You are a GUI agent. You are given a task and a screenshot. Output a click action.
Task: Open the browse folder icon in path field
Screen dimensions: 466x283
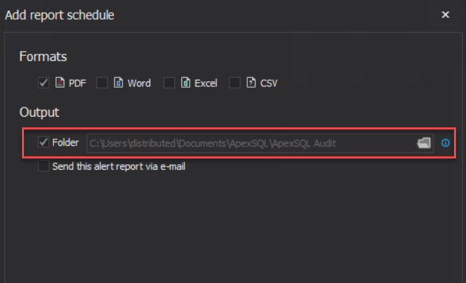(x=424, y=143)
